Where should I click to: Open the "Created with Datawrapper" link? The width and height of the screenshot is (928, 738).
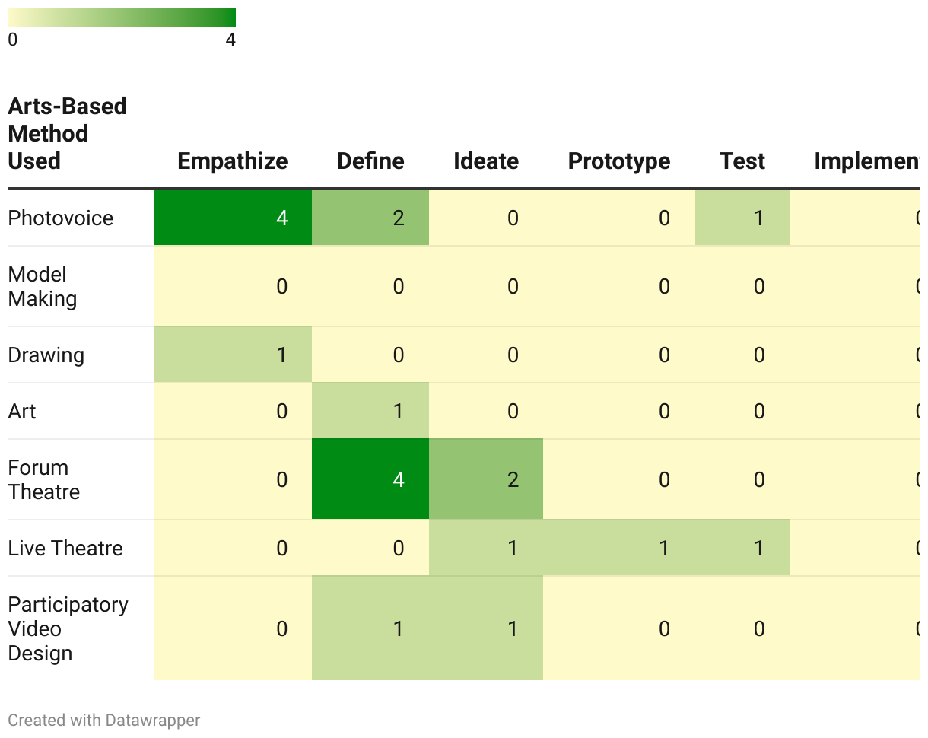104,720
